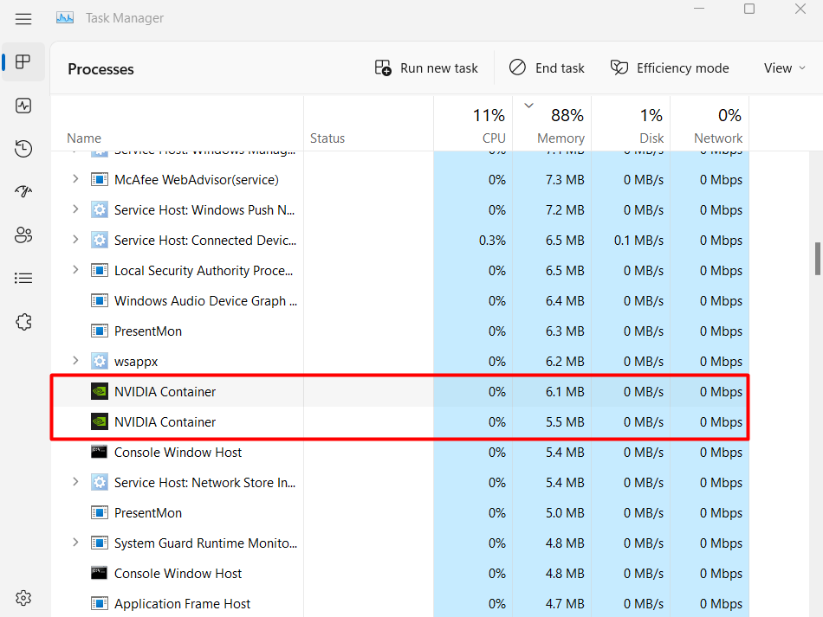Go to the Users page
This screenshot has height=617, width=823.
coord(23,235)
